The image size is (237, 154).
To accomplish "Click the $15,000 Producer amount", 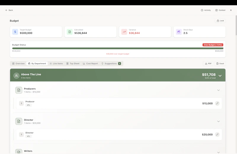I will [x=207, y=103].
